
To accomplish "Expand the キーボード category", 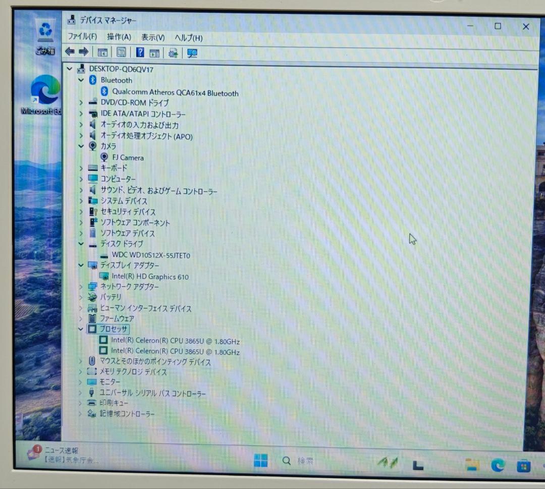I will click(81, 168).
